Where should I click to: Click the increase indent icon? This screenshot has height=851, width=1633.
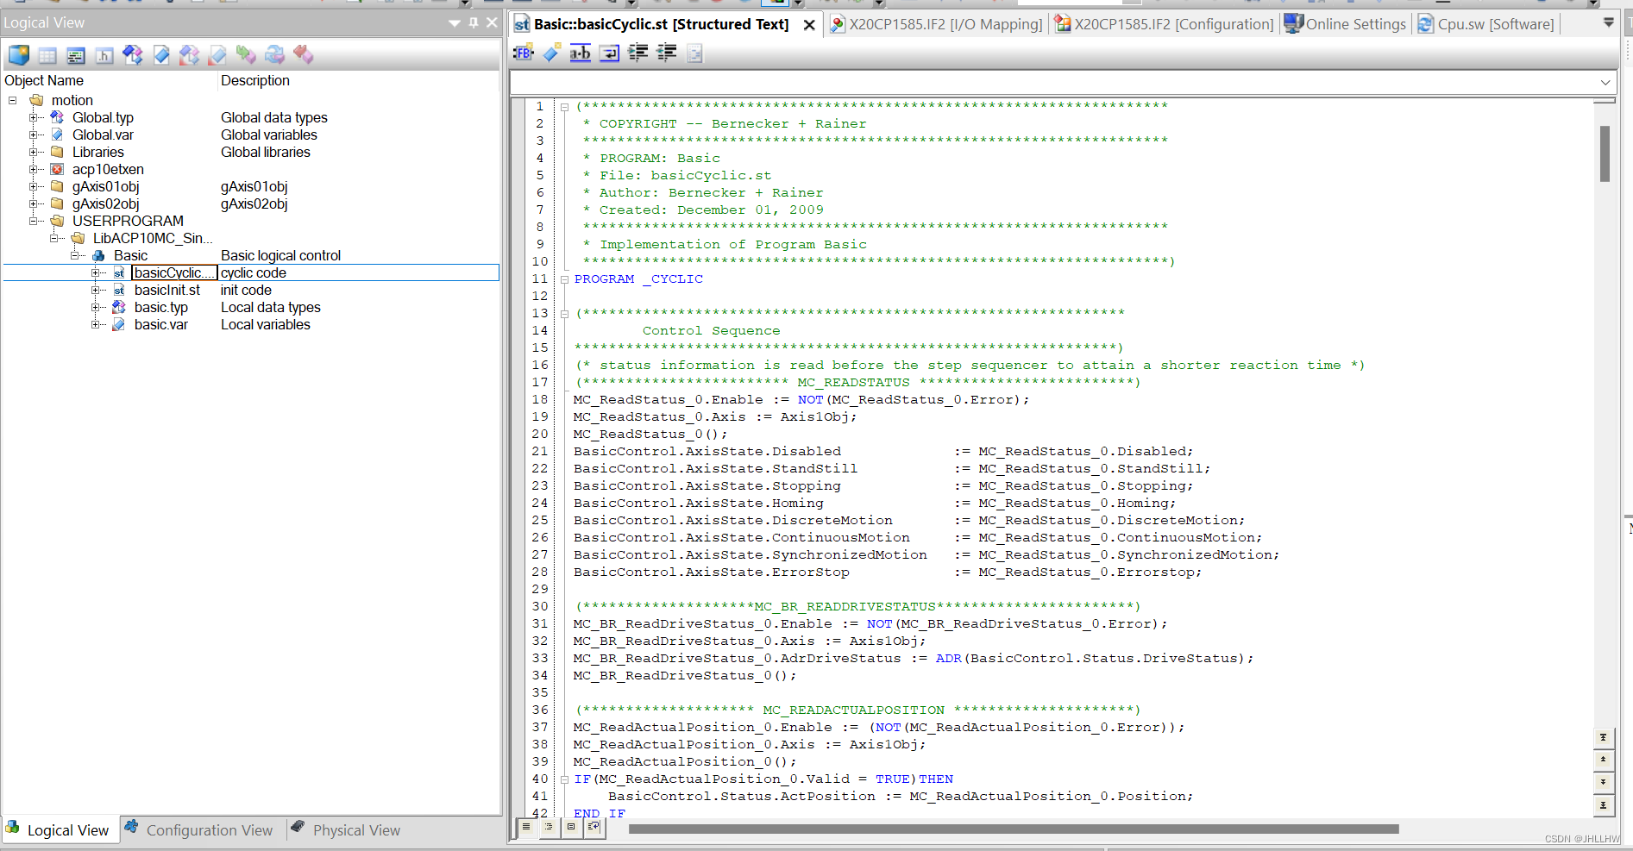(x=638, y=53)
